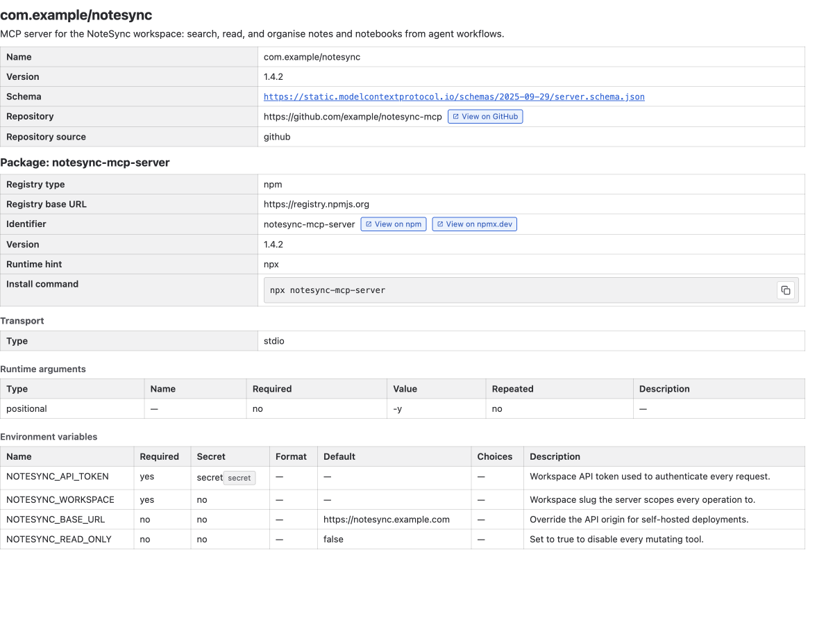Click the NOTESYNC_READ_ONLY variable name
Image resolution: width=833 pixels, height=625 pixels.
pos(59,540)
